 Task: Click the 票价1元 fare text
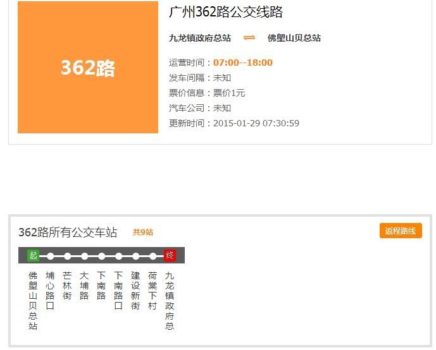[229, 93]
